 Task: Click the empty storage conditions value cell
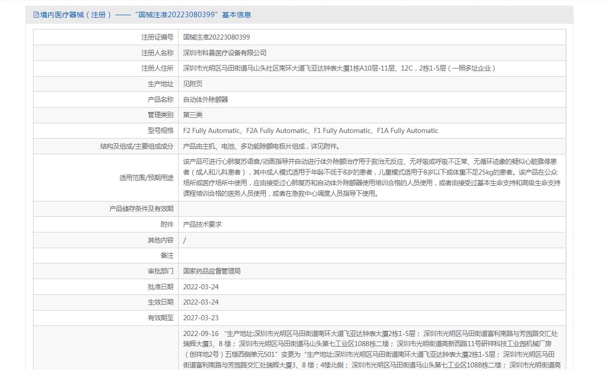pos(371,209)
